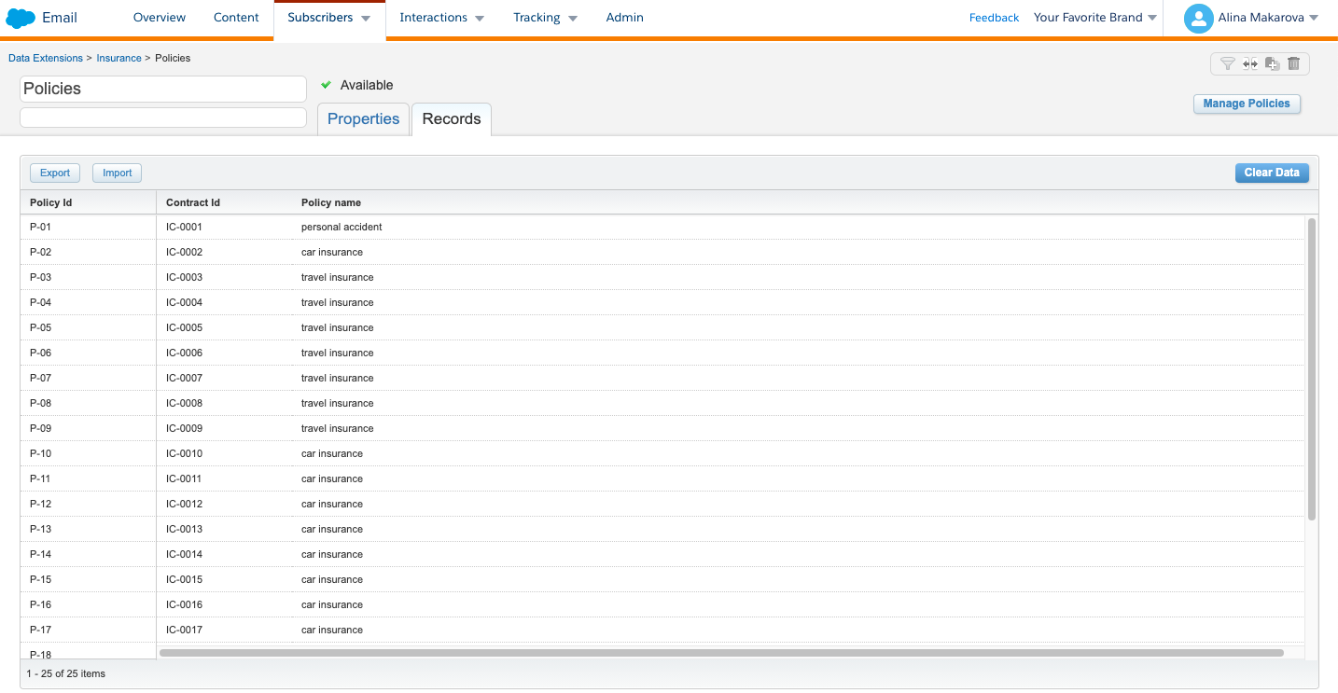Click the Salesforce cloud logo
1338x693 pixels.
[x=21, y=18]
